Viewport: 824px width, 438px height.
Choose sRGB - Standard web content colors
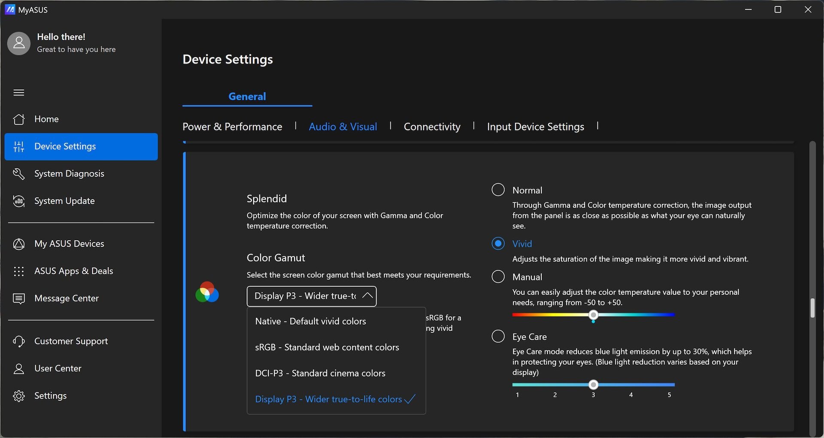click(327, 347)
